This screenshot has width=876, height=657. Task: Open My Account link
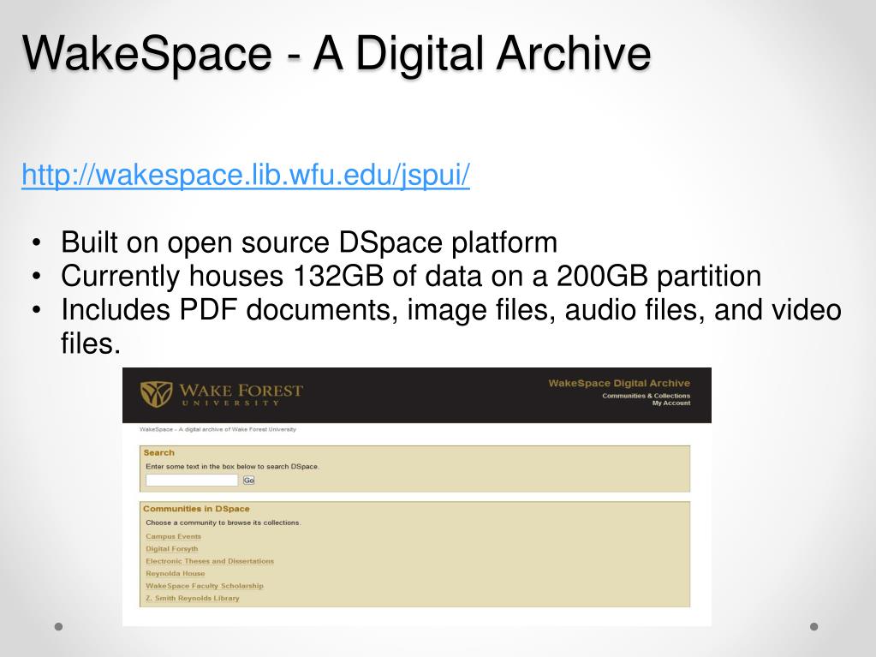pyautogui.click(x=671, y=403)
